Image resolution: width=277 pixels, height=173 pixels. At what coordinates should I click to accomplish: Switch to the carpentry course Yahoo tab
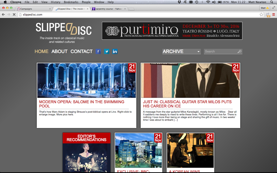click(108, 9)
